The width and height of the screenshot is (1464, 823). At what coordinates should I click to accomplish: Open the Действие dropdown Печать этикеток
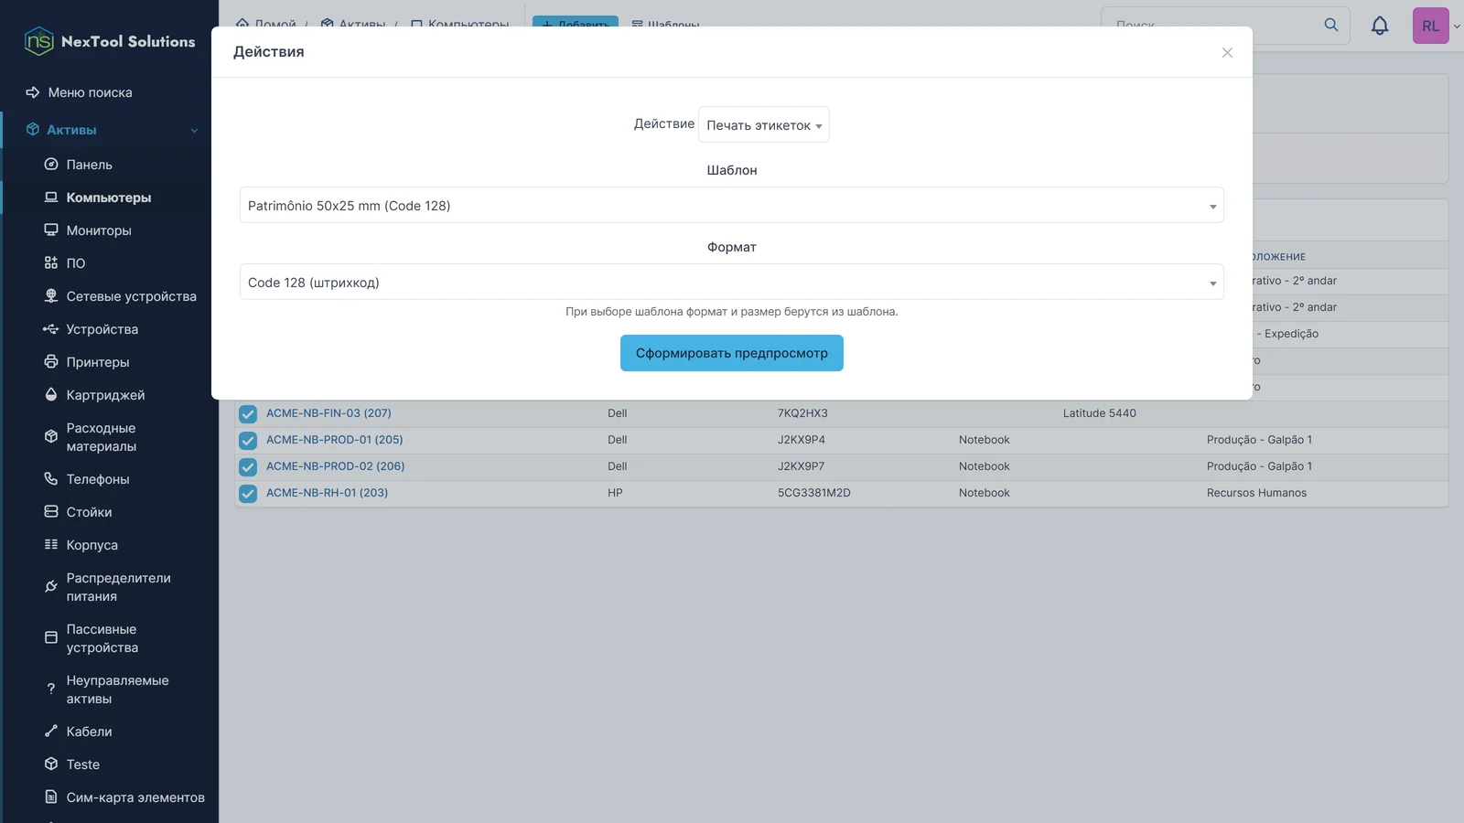[x=764, y=125]
